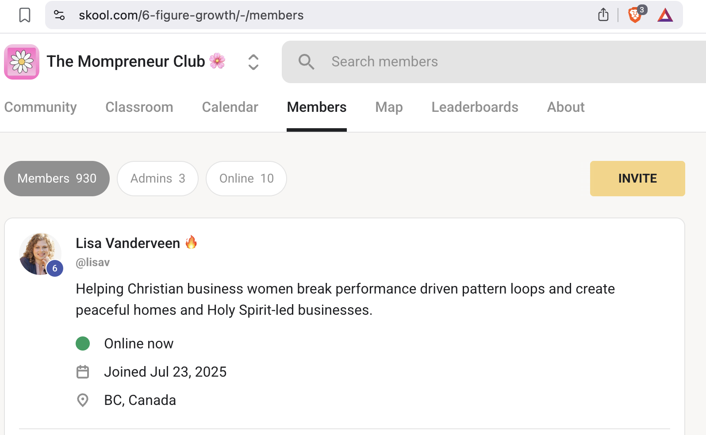Open the Leaderboards tab
The width and height of the screenshot is (706, 435).
coord(475,107)
